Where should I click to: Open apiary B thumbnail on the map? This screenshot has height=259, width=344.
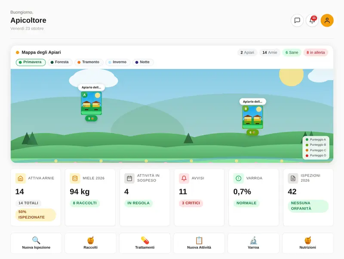252,117
